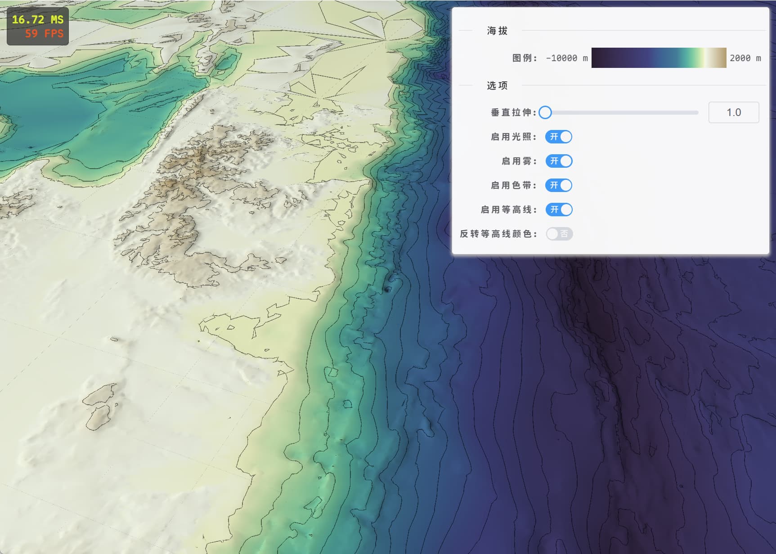Click the 16.72 MS frame time readout
The width and height of the screenshot is (776, 554).
[38, 19]
